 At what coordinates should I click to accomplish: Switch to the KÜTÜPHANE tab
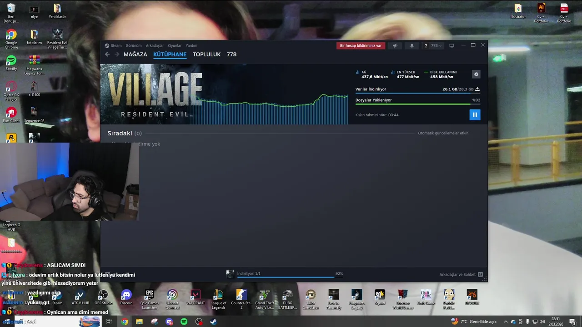pyautogui.click(x=170, y=54)
